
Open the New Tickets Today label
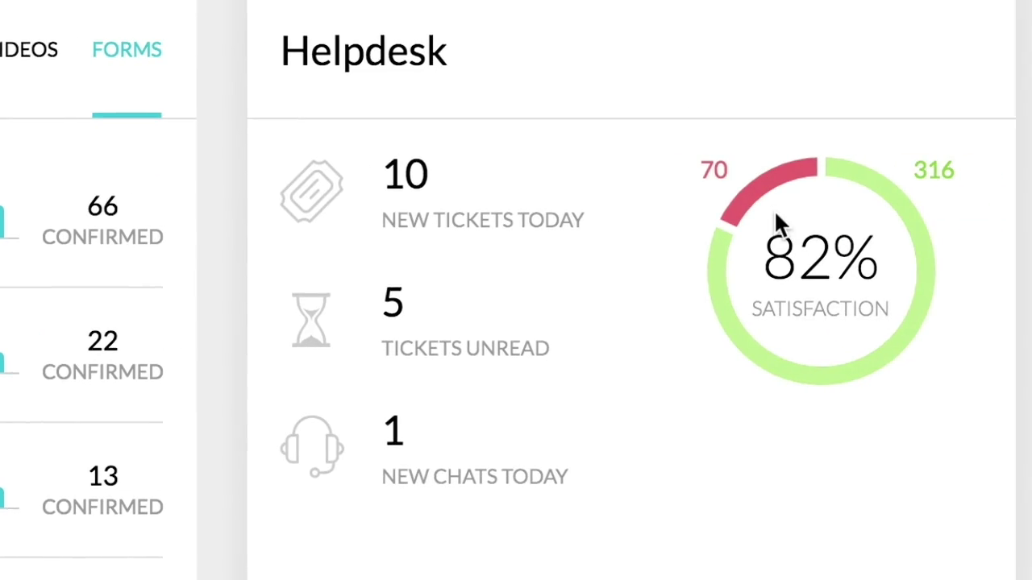(482, 221)
